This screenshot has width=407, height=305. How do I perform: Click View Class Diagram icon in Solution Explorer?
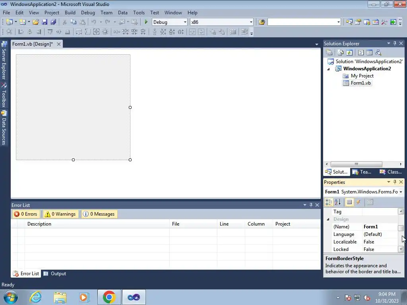(378, 53)
